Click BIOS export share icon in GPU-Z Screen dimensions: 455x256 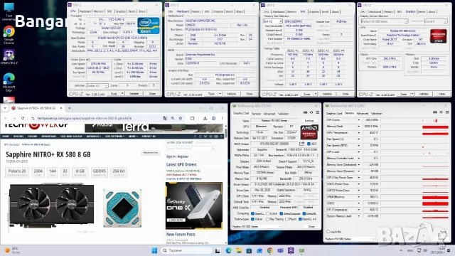301,144
